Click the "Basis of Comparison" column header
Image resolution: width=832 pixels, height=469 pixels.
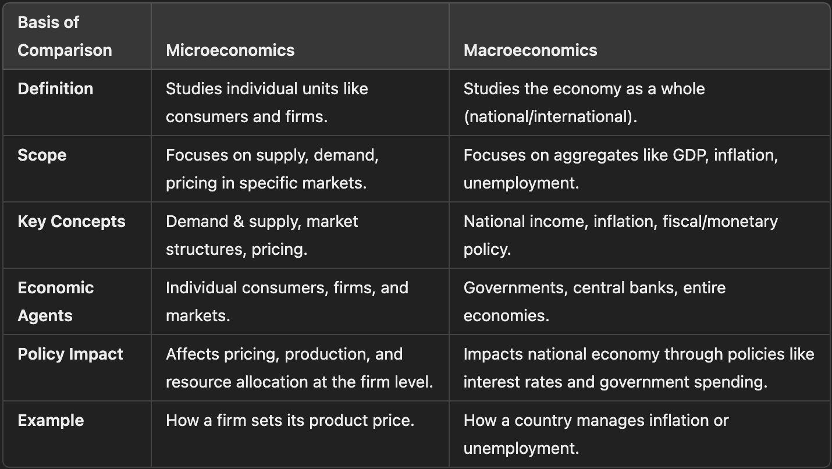click(x=65, y=36)
